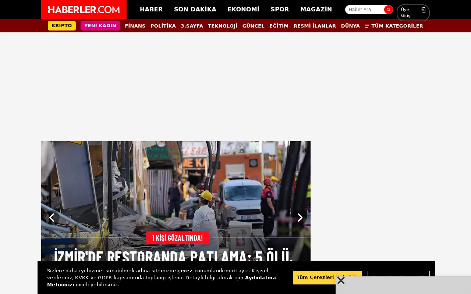Open the İzmir'de restoranda patlama headline
This screenshot has width=471, height=294.
point(174,255)
